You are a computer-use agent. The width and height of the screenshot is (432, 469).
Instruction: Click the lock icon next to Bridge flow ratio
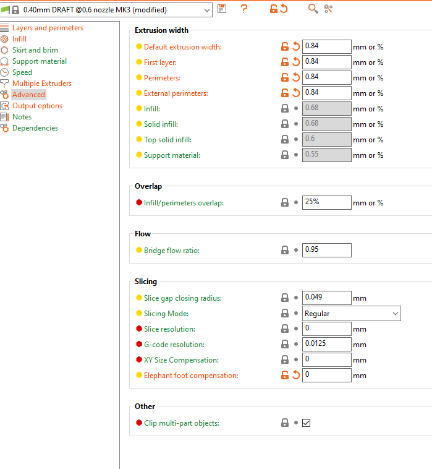pyautogui.click(x=285, y=250)
